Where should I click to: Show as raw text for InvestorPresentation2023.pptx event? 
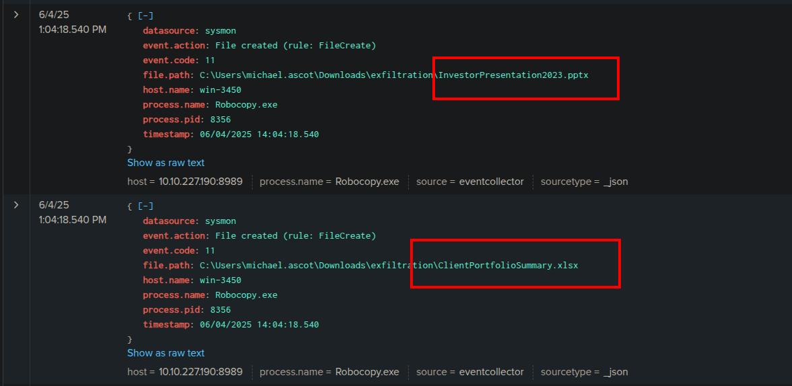coord(166,163)
